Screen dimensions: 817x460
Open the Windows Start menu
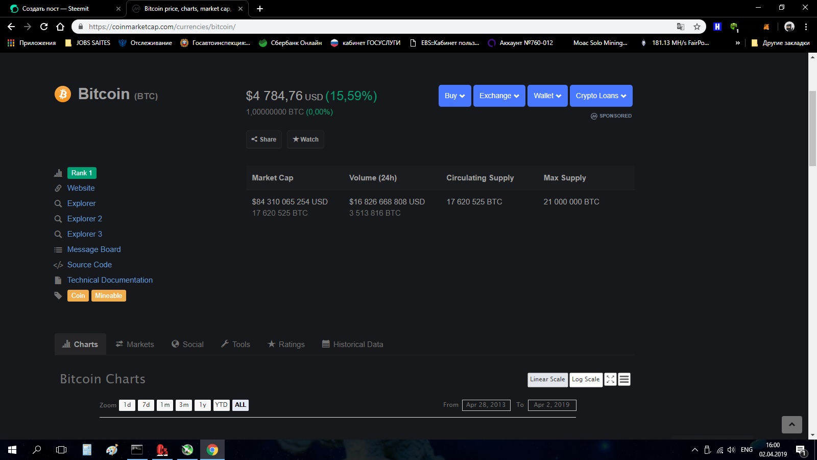(x=12, y=450)
